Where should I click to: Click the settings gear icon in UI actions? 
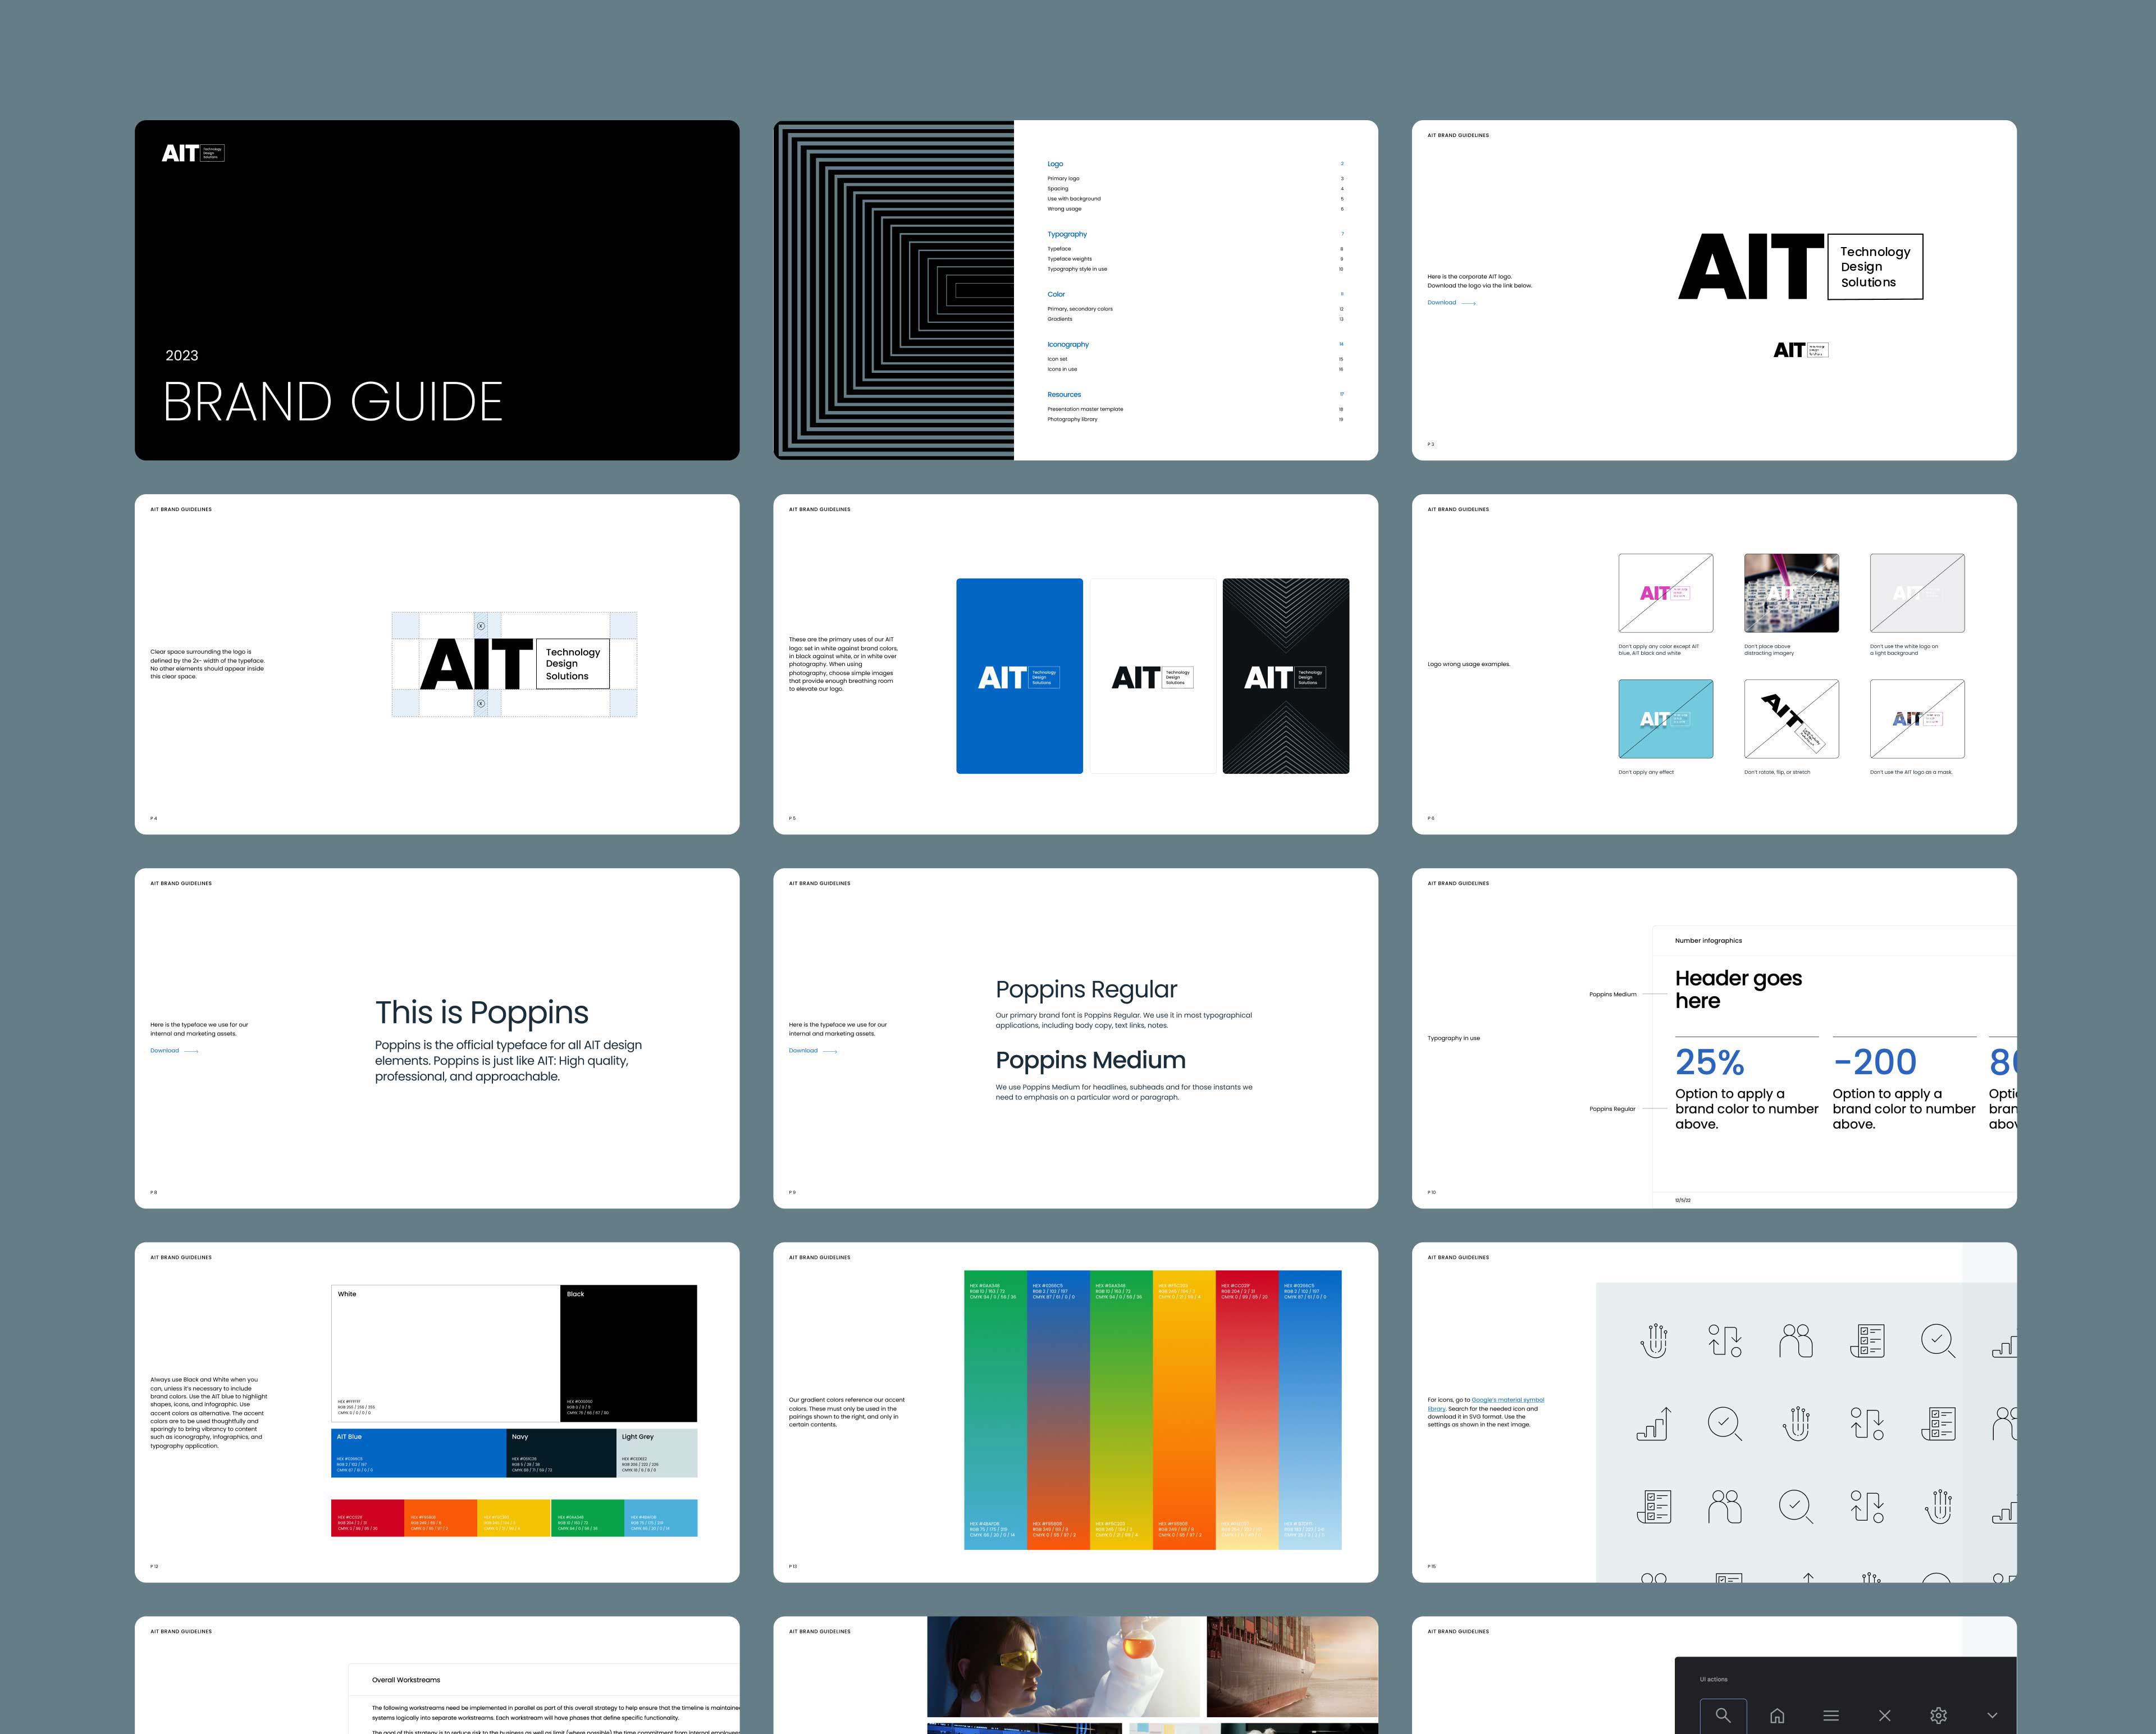pyautogui.click(x=1939, y=1716)
